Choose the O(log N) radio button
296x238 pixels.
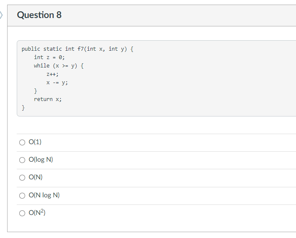pyautogui.click(x=22, y=160)
